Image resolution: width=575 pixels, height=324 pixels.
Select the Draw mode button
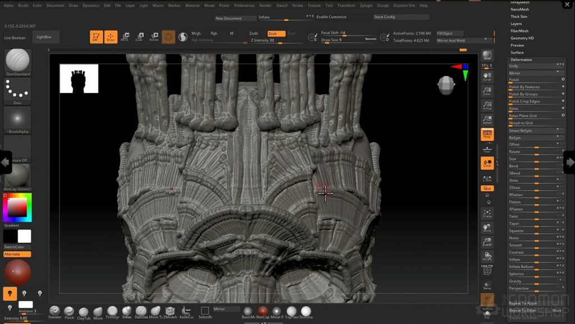pyautogui.click(x=111, y=37)
